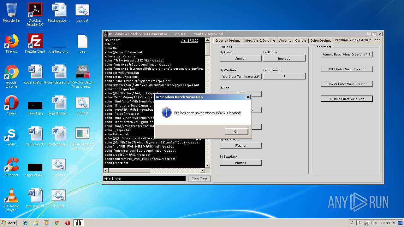
Task: Select the 233.bat desktop icon
Action: tap(82, 105)
